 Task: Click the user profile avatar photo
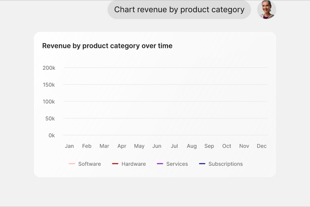click(266, 10)
